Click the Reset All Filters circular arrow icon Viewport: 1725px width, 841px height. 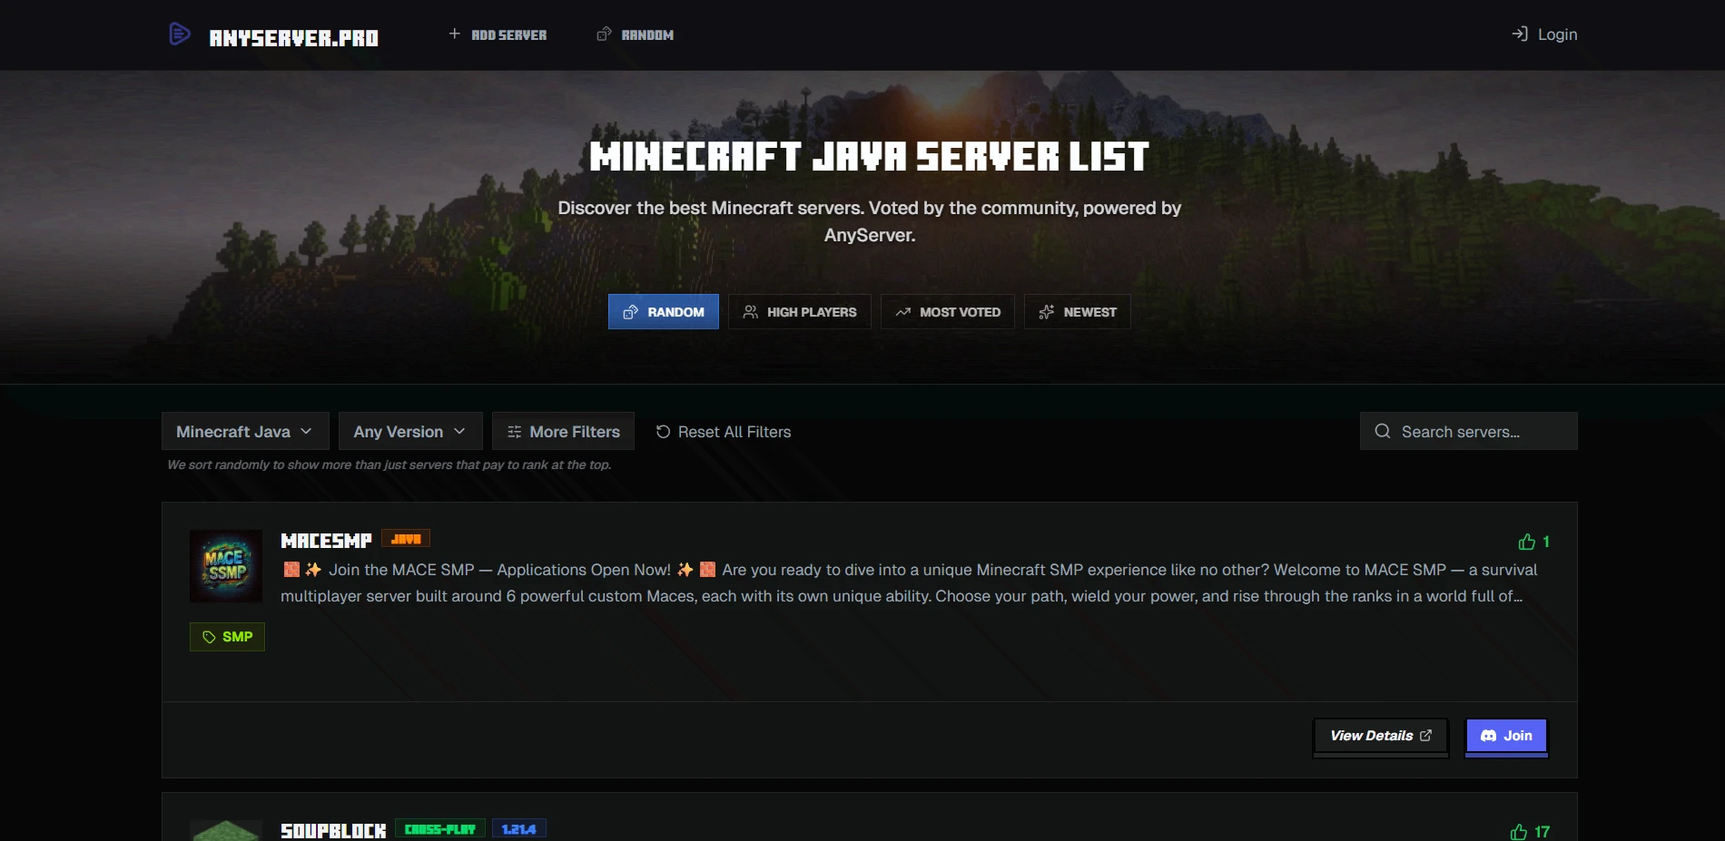pos(664,432)
